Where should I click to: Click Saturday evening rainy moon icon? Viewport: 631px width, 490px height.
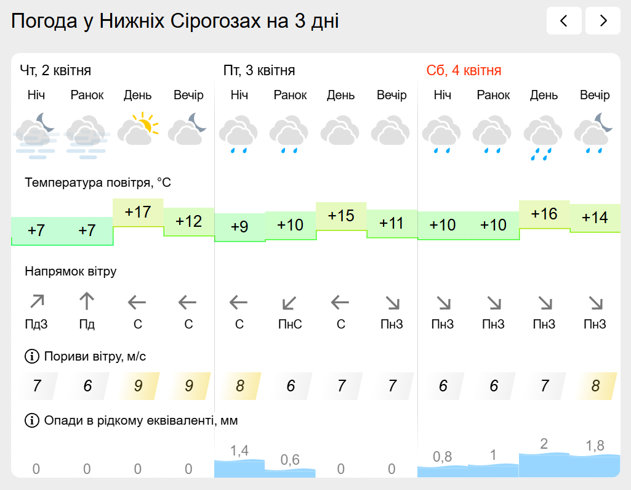tap(594, 133)
